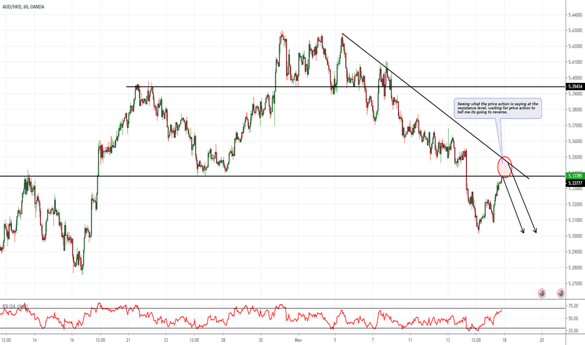Select the upper horizontal resistance line
This screenshot has width=585, height=345.
(x=251, y=87)
